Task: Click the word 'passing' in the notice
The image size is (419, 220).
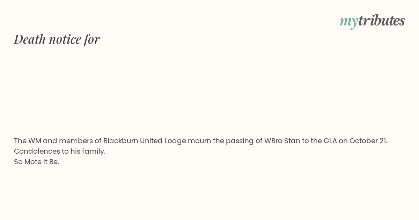Action: pyautogui.click(x=239, y=141)
